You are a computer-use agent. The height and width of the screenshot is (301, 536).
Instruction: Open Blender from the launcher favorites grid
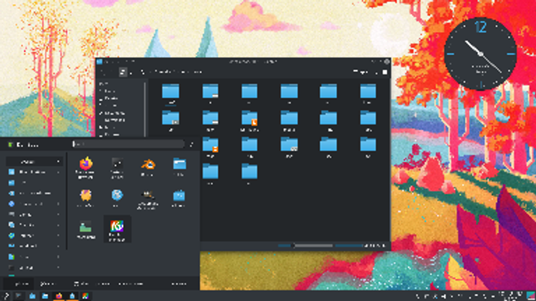[x=148, y=168]
